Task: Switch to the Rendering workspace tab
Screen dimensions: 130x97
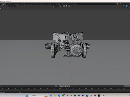Action: point(49,4)
